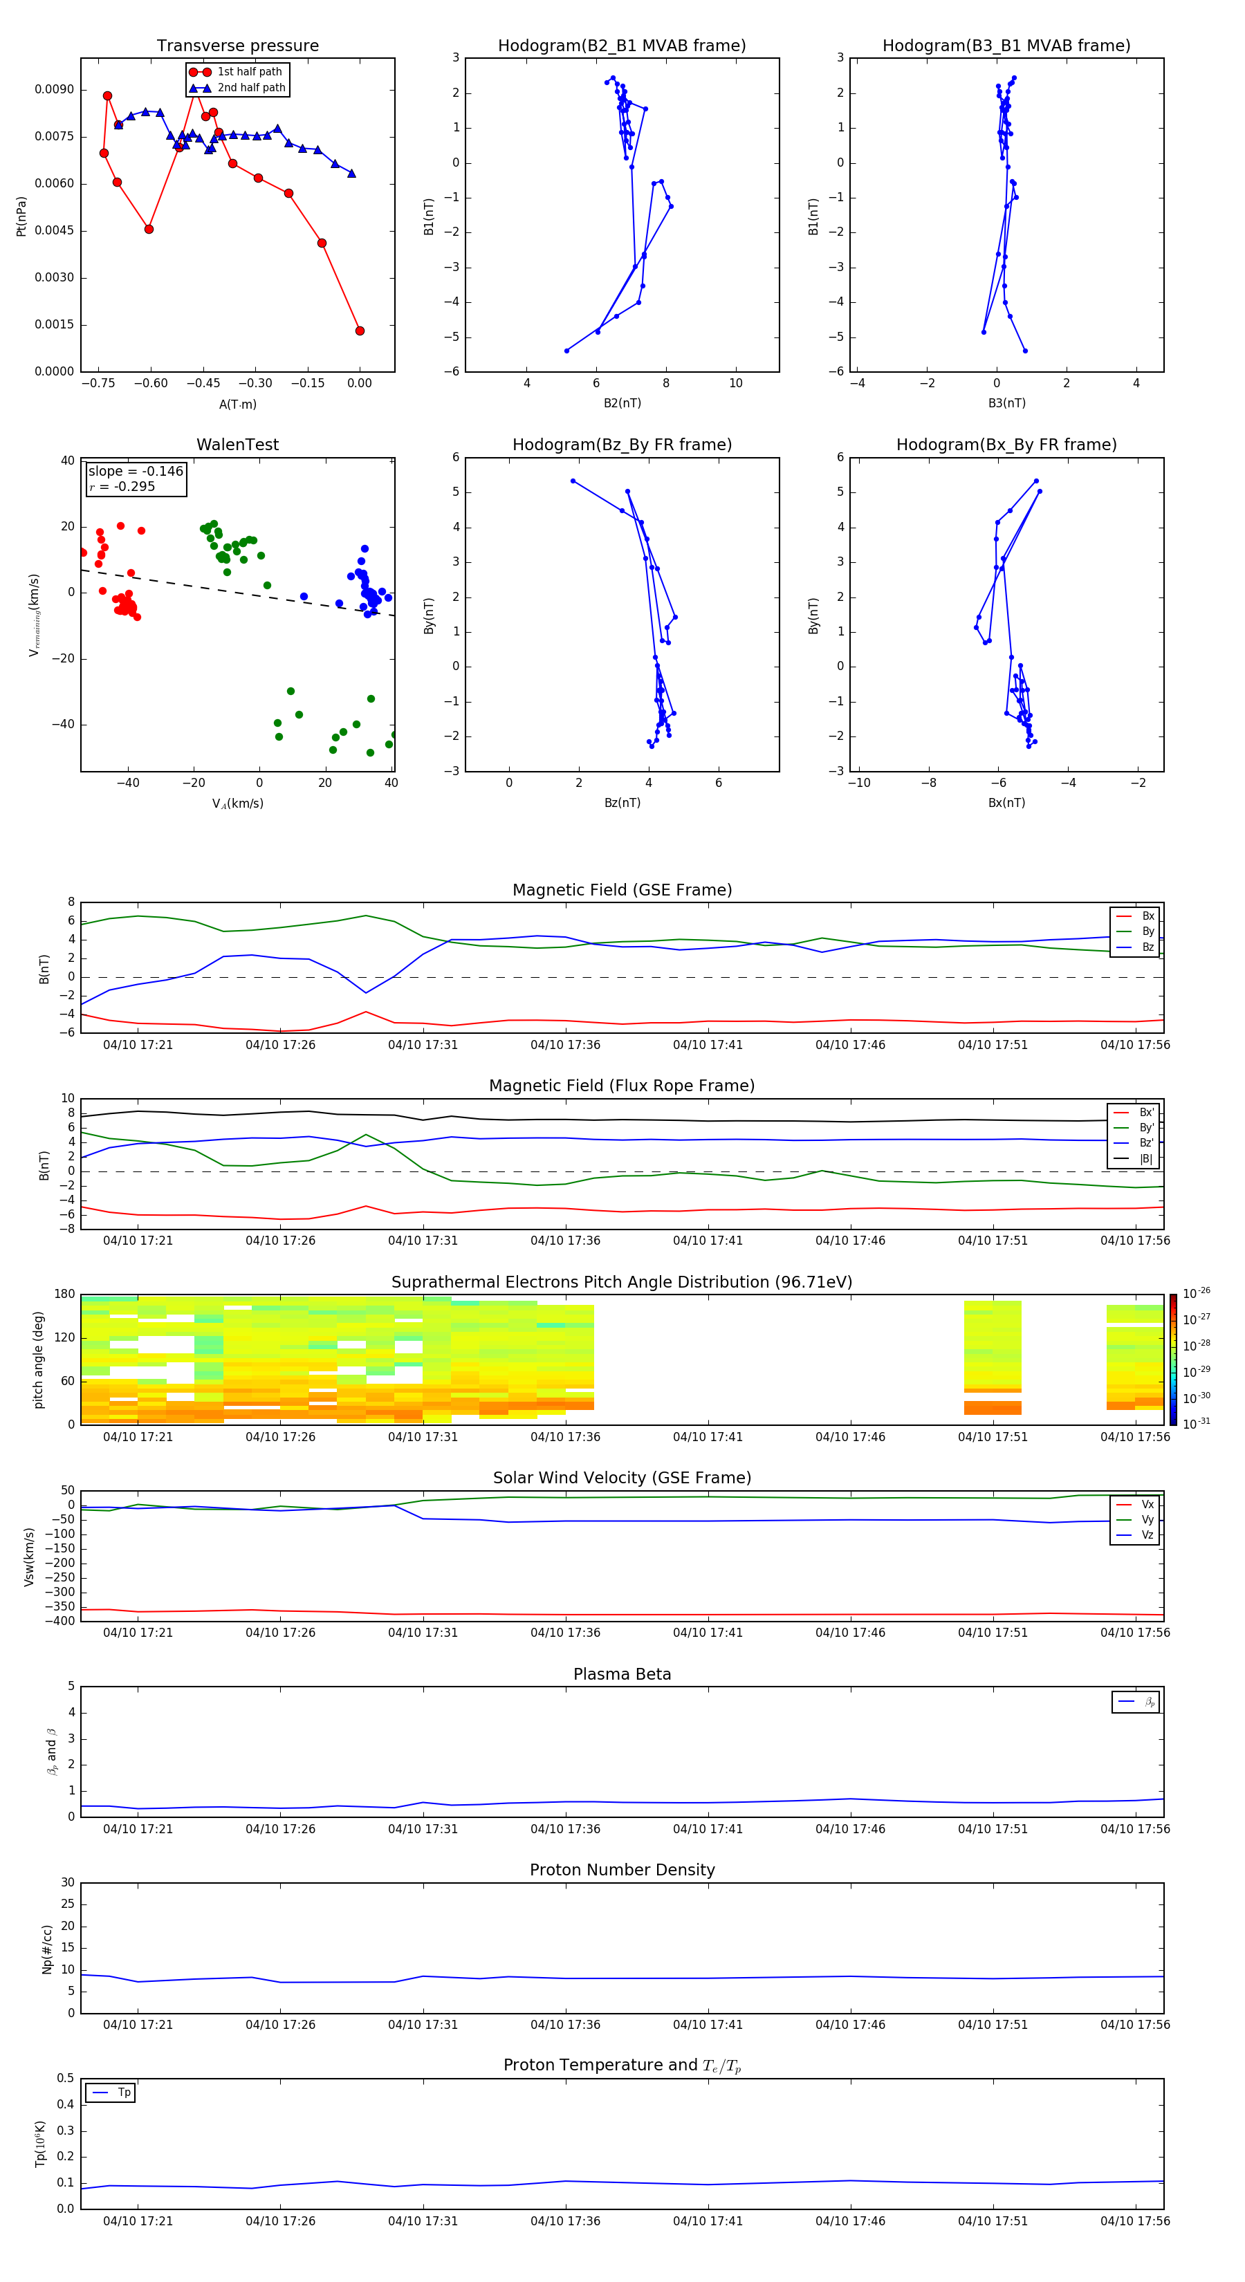1245x2282 pixels.
Task: Select the Bz' legend entry in Flux Rope plot
Action: tap(1134, 1144)
